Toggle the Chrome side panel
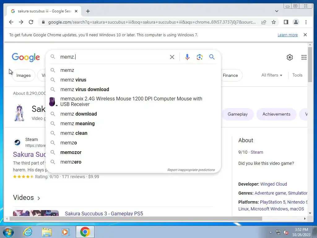317x238 pixels. pos(286,22)
